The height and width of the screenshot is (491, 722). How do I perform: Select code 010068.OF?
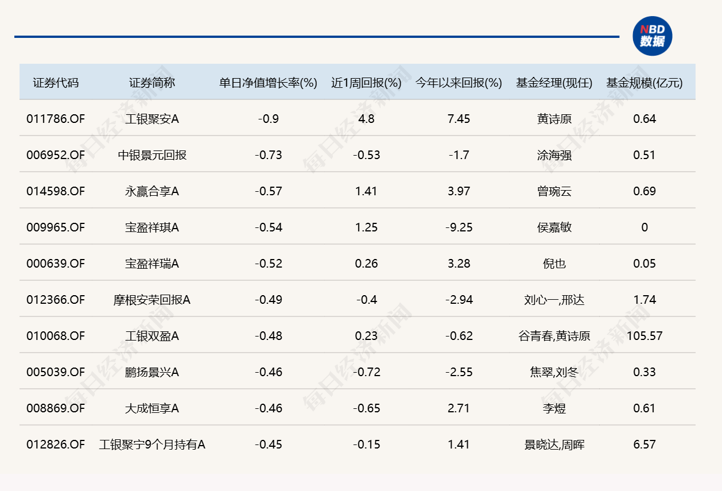tap(56, 336)
